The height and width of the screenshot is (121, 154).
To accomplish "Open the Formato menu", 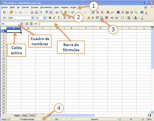I will [x=35, y=7].
